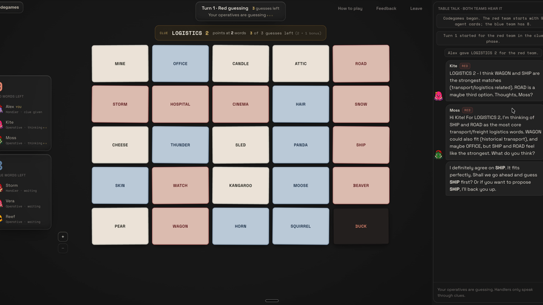Click Moss's 'Hi Kite!' chat message

point(494,132)
